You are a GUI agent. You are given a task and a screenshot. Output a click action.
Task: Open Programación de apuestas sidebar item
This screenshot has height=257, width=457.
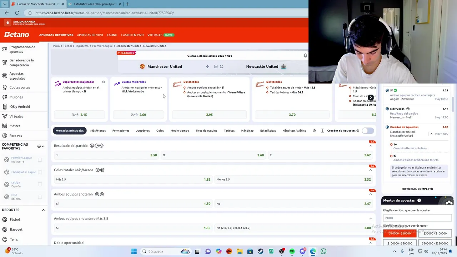(x=24, y=49)
